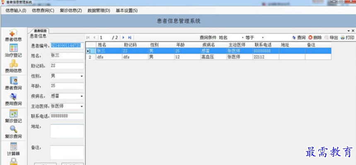Viewport: 356px width, 165px height.
Task: Go to next page navigation arrow
Action: [x=123, y=38]
